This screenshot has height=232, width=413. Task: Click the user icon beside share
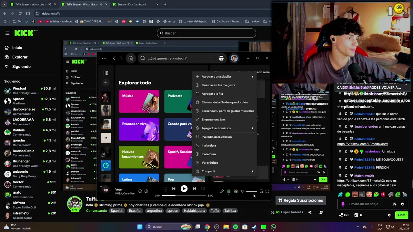(321, 212)
